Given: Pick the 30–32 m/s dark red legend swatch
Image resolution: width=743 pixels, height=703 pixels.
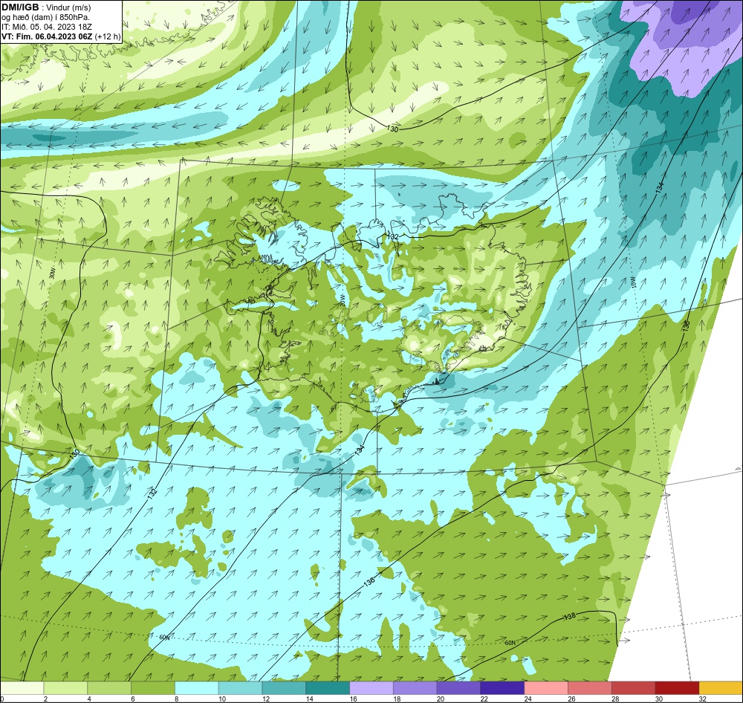Looking at the screenshot, I should [x=677, y=688].
